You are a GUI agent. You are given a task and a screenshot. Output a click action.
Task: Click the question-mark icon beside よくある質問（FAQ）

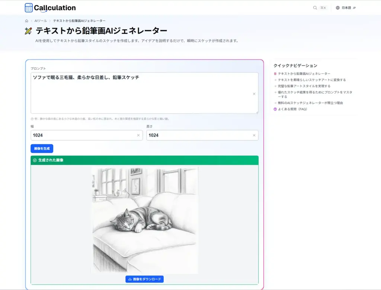(x=275, y=109)
